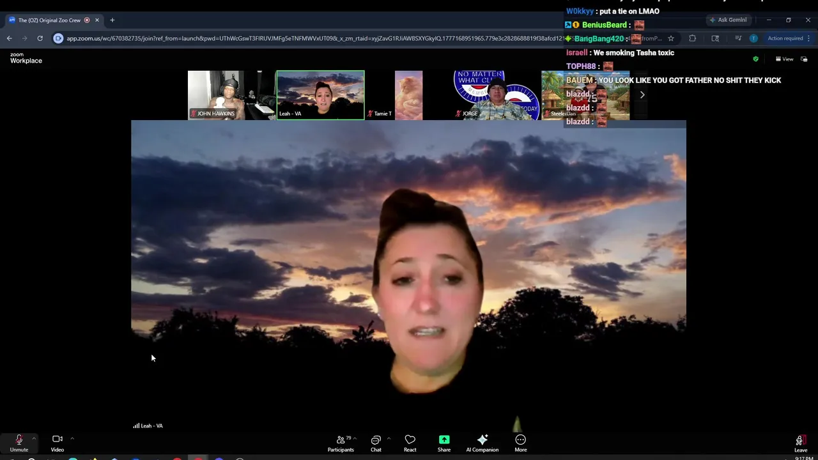
Task: Reload the Zoom web page
Action: point(40,38)
